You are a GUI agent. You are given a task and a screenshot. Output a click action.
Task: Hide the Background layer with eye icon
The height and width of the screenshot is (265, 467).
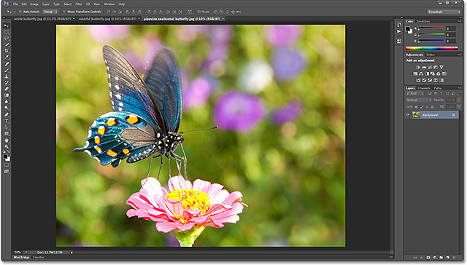(x=408, y=115)
